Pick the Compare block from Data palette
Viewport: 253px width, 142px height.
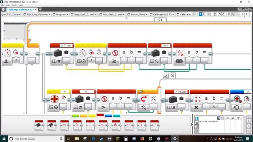pos(116,125)
